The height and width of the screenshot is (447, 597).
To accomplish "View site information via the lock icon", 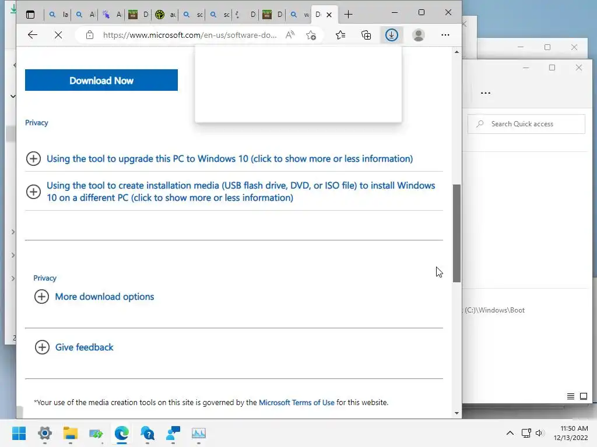I will click(x=89, y=35).
